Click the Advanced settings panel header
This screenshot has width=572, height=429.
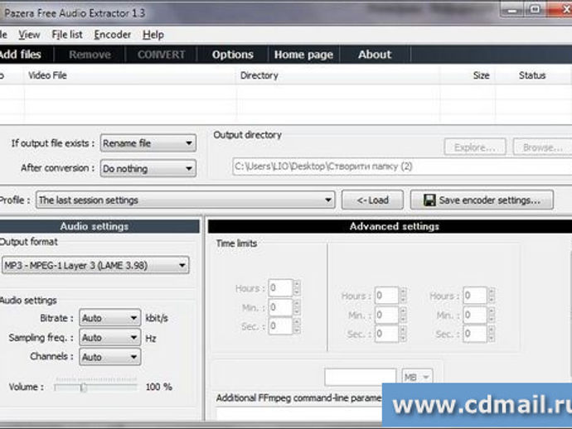[390, 226]
